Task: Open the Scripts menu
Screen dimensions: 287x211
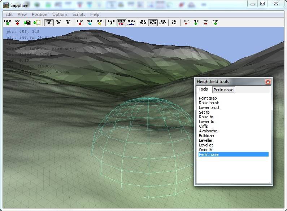Action: click(79, 14)
